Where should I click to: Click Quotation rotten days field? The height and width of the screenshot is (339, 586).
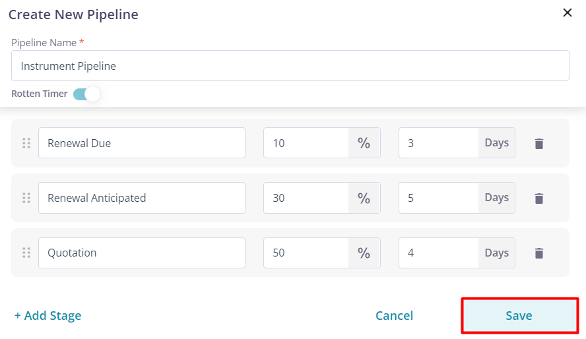point(438,253)
